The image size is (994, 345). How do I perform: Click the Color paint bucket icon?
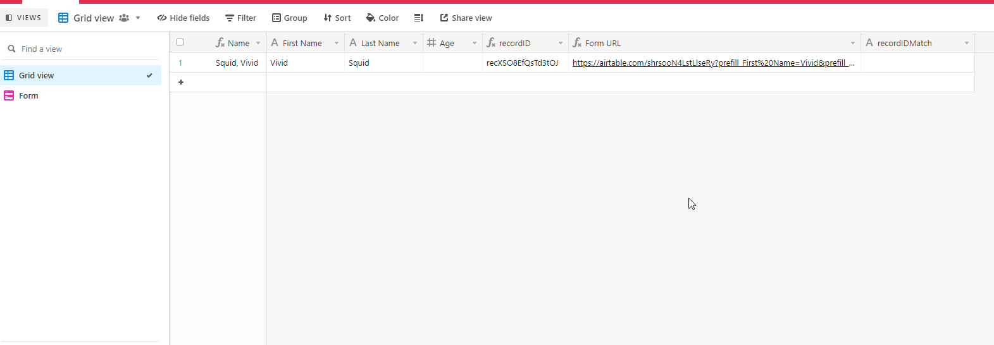[371, 18]
